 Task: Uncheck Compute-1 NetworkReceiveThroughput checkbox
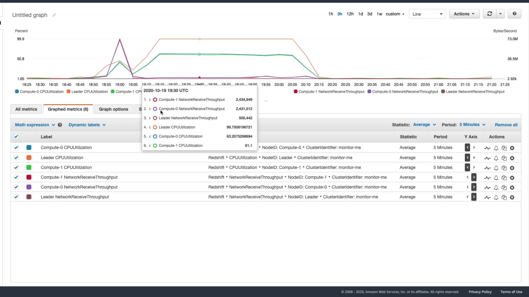pyautogui.click(x=16, y=177)
